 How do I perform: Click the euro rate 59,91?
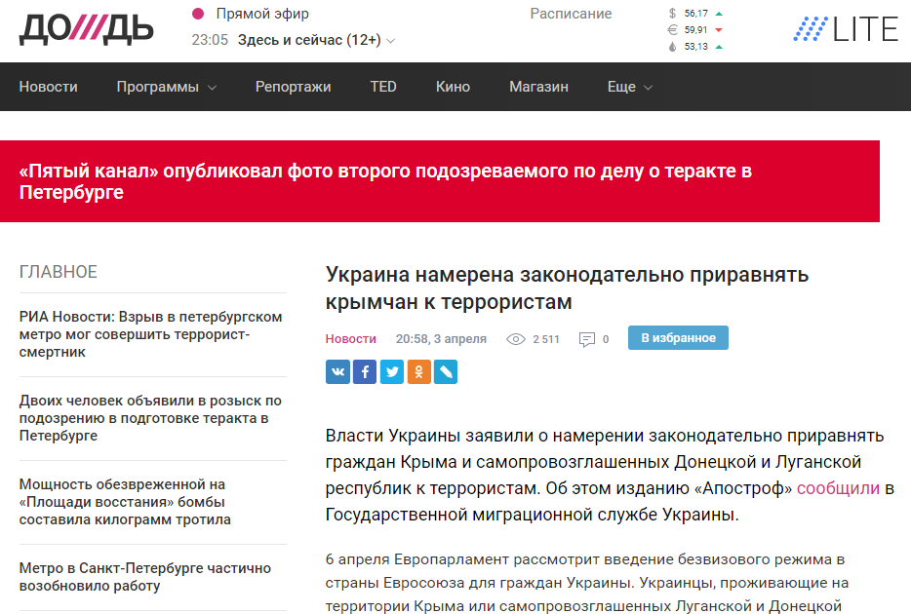[x=696, y=29]
